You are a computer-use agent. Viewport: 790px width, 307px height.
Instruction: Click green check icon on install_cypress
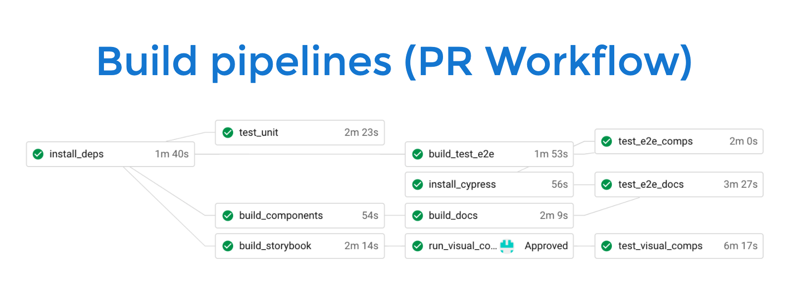pyautogui.click(x=418, y=184)
